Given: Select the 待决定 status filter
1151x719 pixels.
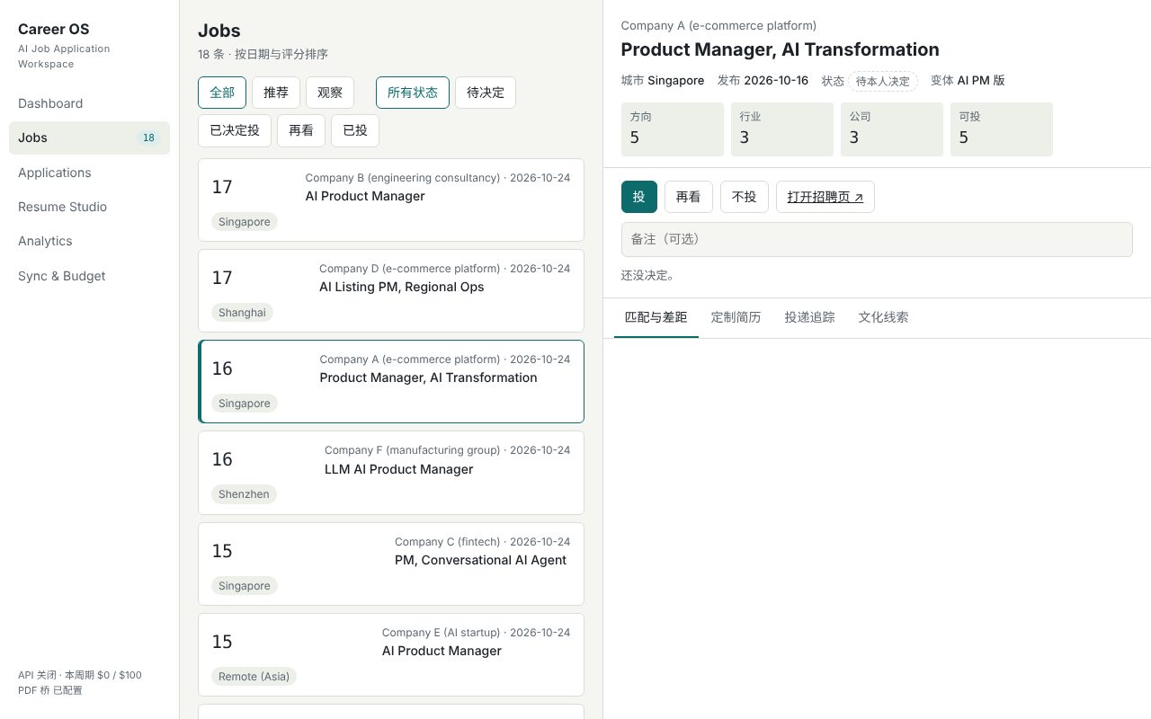Looking at the screenshot, I should coord(486,93).
